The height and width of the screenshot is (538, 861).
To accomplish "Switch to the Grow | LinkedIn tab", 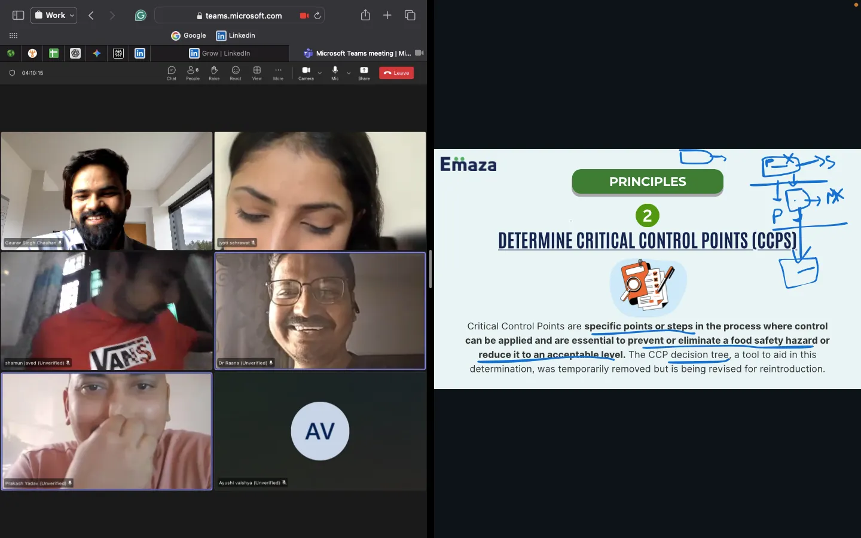I will click(219, 53).
